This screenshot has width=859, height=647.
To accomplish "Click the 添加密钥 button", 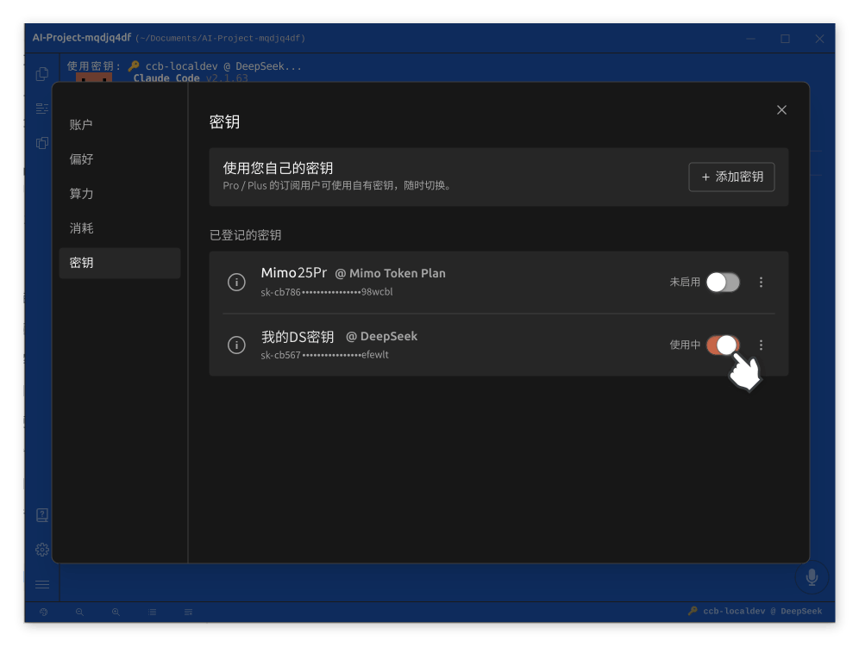I will (731, 177).
